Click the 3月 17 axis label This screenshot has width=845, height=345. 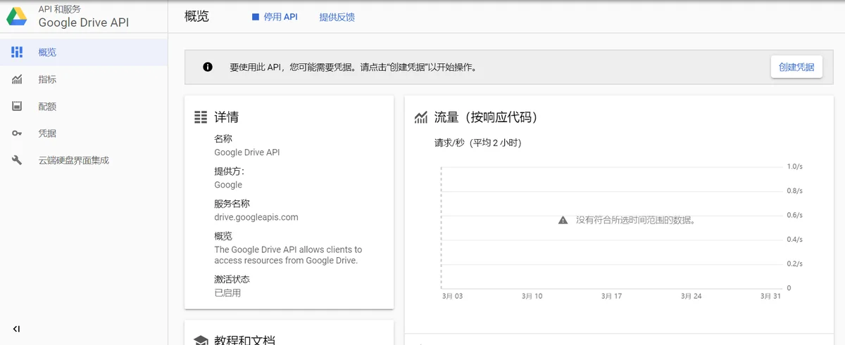(612, 297)
